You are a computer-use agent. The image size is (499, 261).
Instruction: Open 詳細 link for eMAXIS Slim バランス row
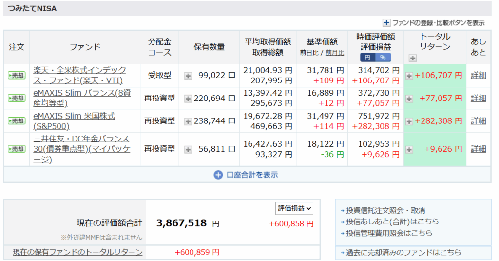[479, 98]
